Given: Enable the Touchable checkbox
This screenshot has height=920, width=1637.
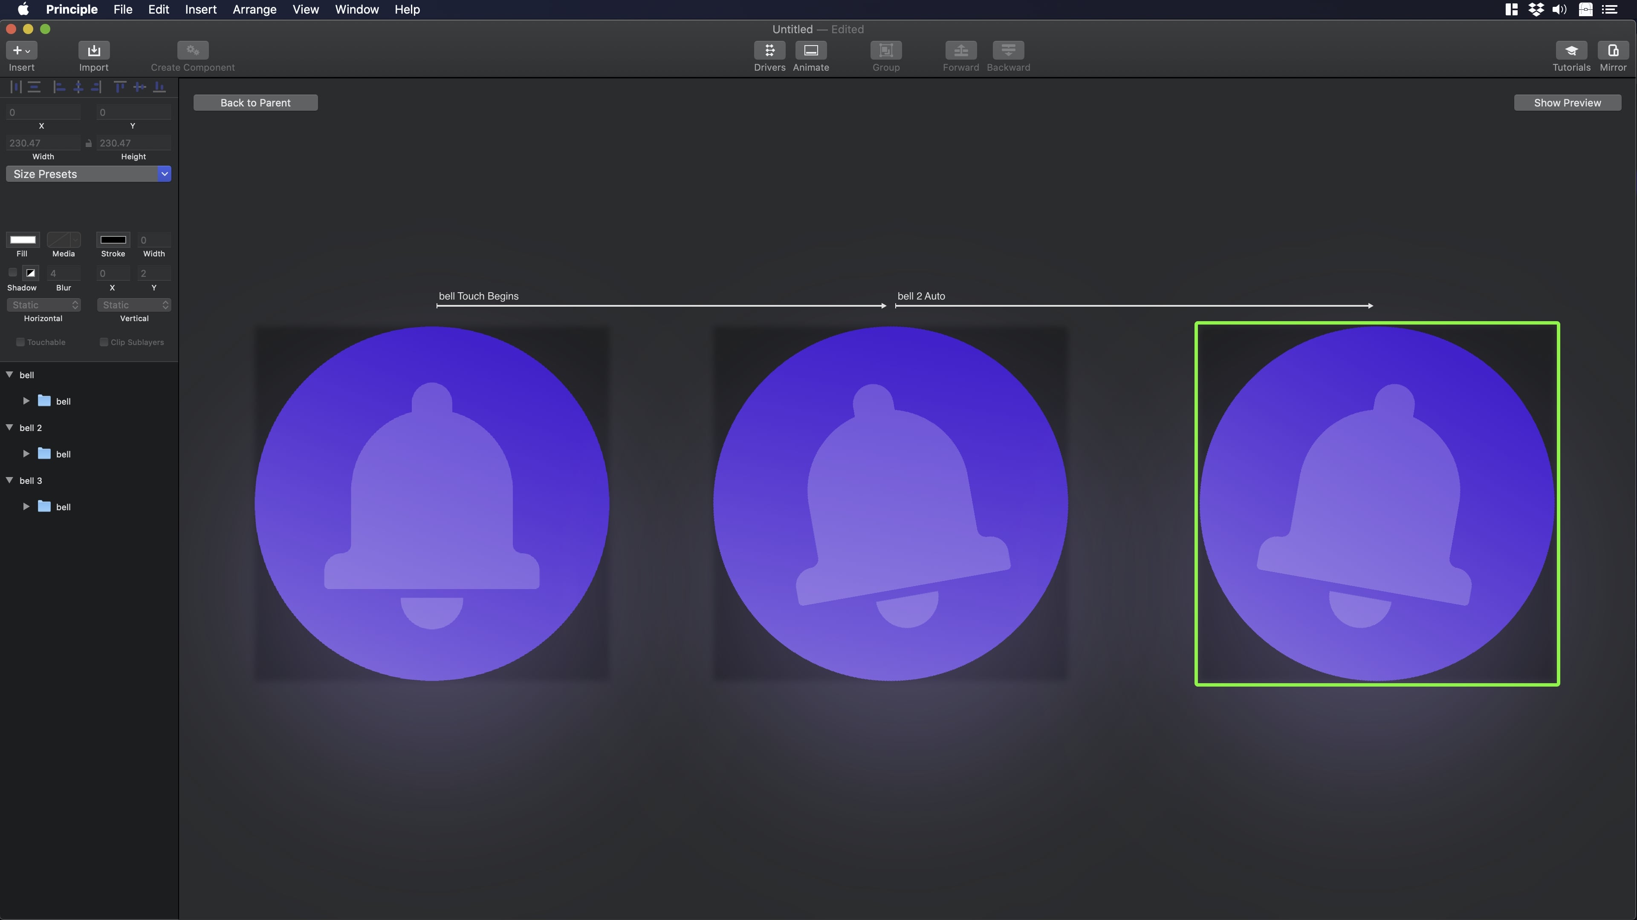Looking at the screenshot, I should point(20,342).
